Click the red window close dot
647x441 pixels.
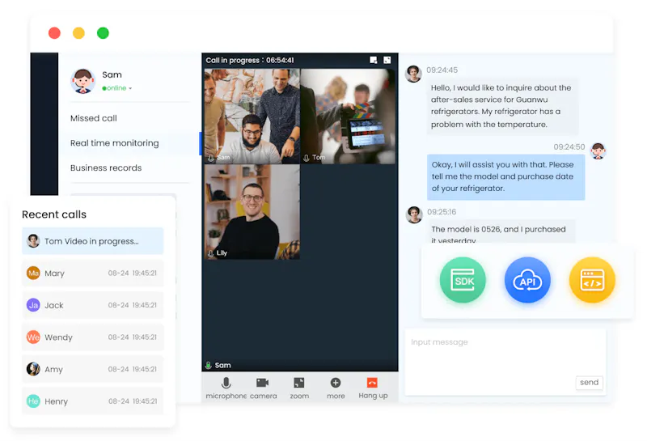54,33
